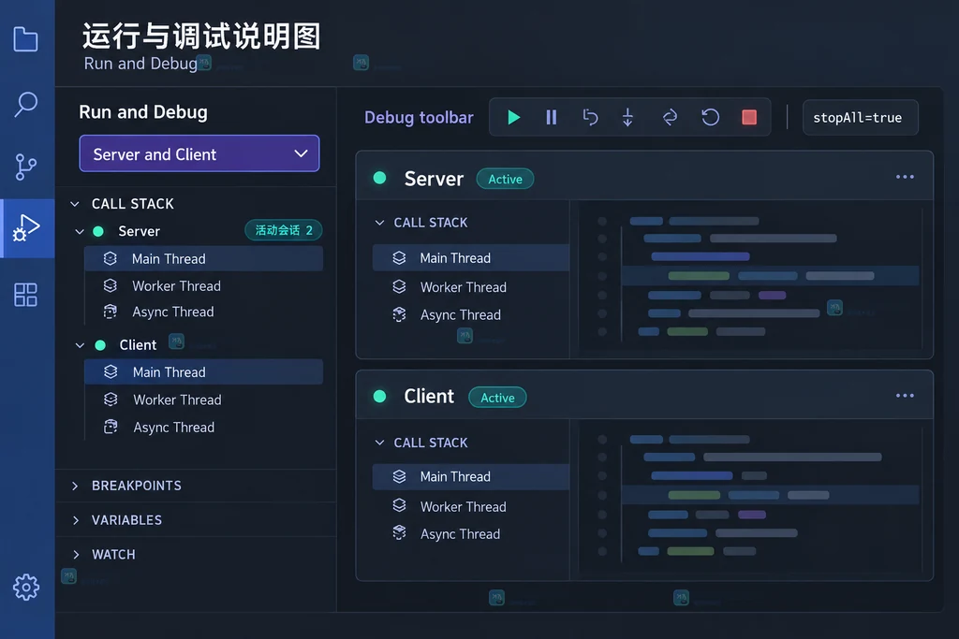Select Async Thread in Server panel
The height and width of the screenshot is (639, 959).
click(471, 314)
